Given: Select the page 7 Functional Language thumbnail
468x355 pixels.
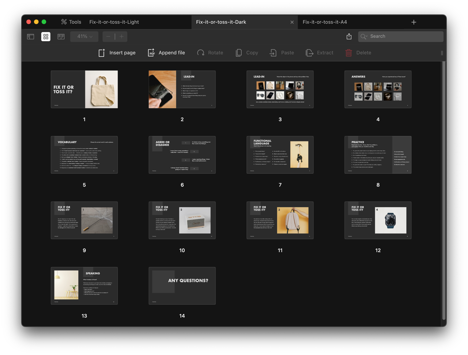Looking at the screenshot, I should click(x=280, y=155).
